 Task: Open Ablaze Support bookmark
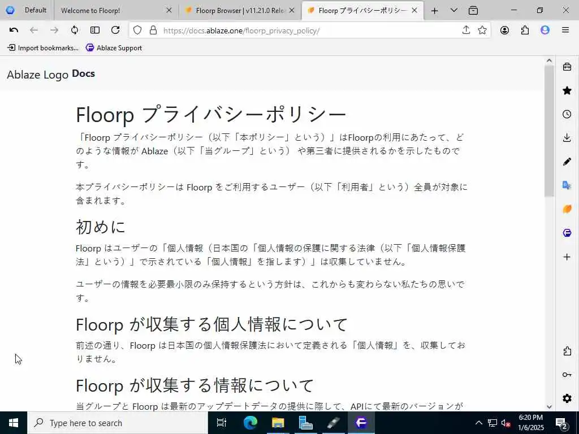tap(114, 48)
